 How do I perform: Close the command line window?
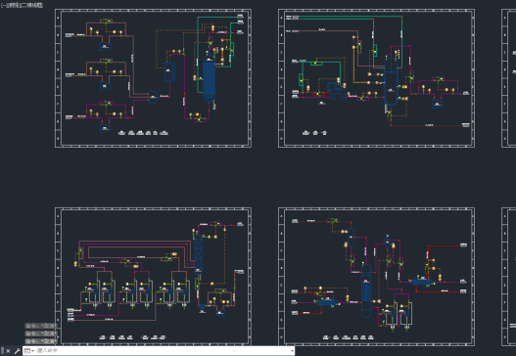coord(8,351)
